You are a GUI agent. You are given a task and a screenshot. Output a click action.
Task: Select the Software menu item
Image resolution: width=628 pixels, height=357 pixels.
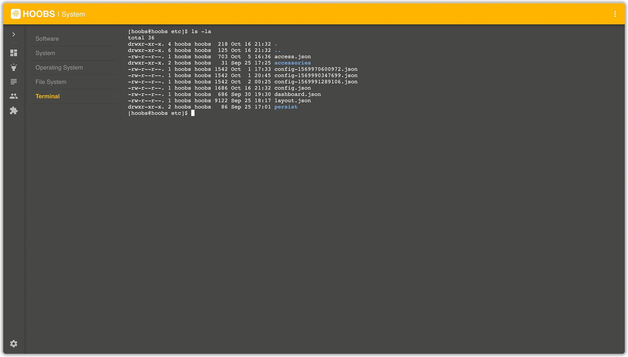tap(47, 39)
